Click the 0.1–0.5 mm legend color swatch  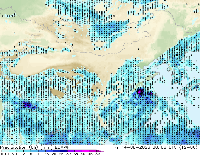5,151
